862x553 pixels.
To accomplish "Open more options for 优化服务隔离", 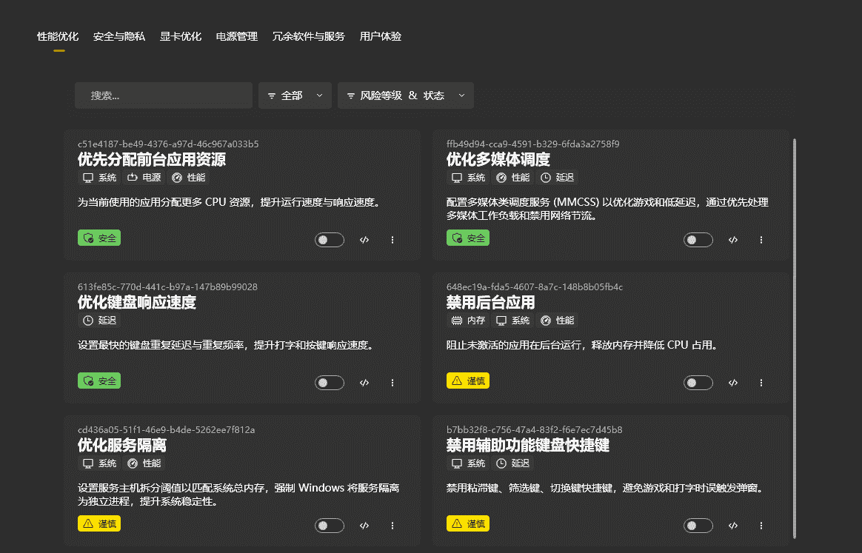I will (x=392, y=526).
